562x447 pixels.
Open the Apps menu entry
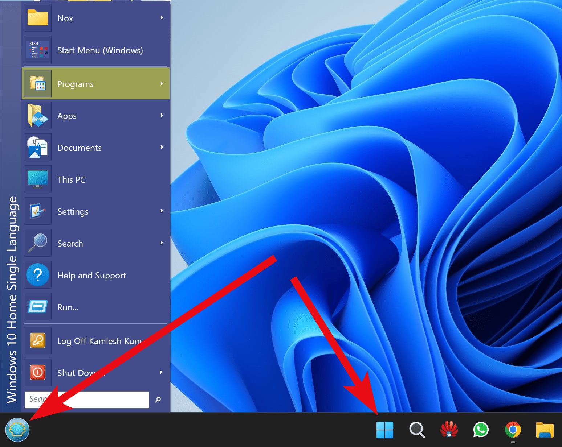(67, 116)
